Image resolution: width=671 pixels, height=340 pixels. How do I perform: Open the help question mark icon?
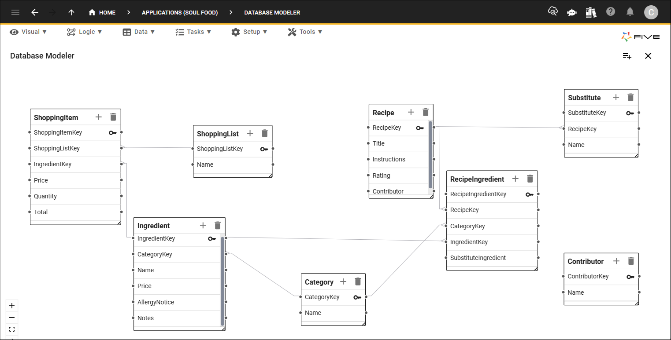(x=611, y=11)
